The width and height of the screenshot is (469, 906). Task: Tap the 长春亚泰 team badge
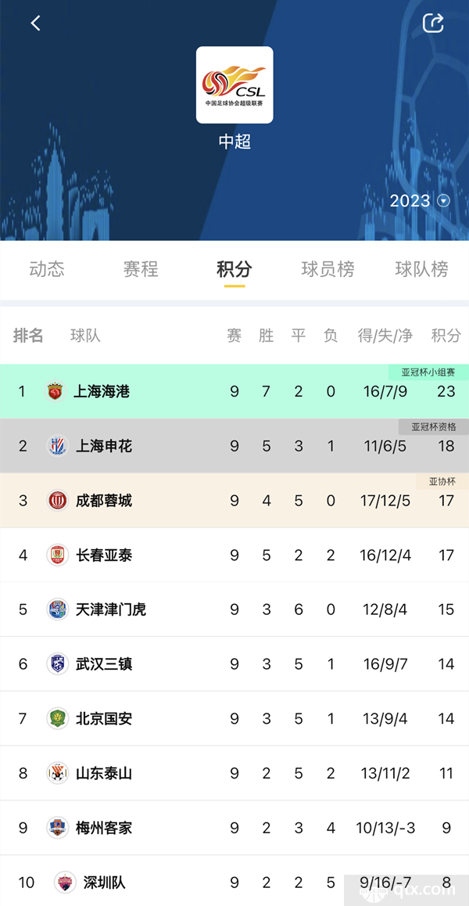pos(57,555)
